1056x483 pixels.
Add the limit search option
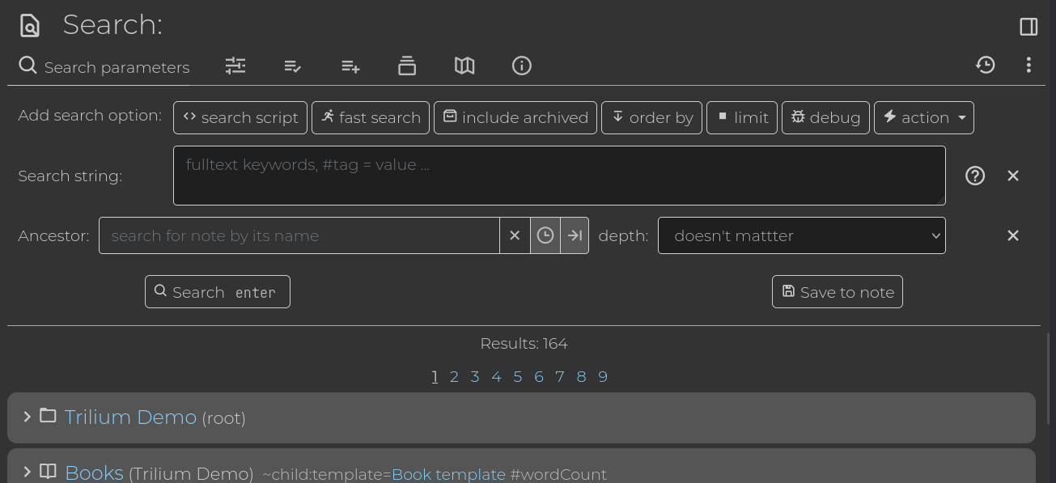click(742, 117)
